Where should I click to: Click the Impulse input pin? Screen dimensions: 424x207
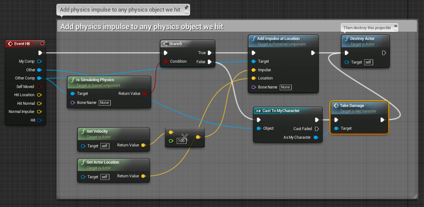(253, 70)
